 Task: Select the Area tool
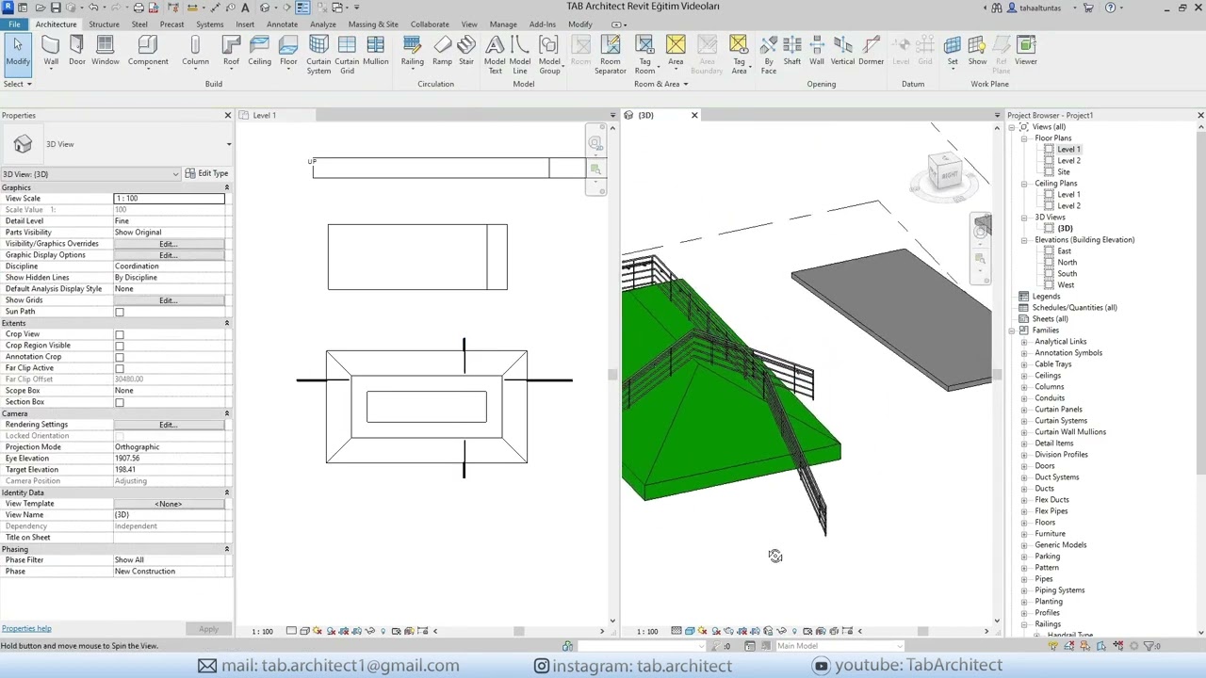coord(676,51)
